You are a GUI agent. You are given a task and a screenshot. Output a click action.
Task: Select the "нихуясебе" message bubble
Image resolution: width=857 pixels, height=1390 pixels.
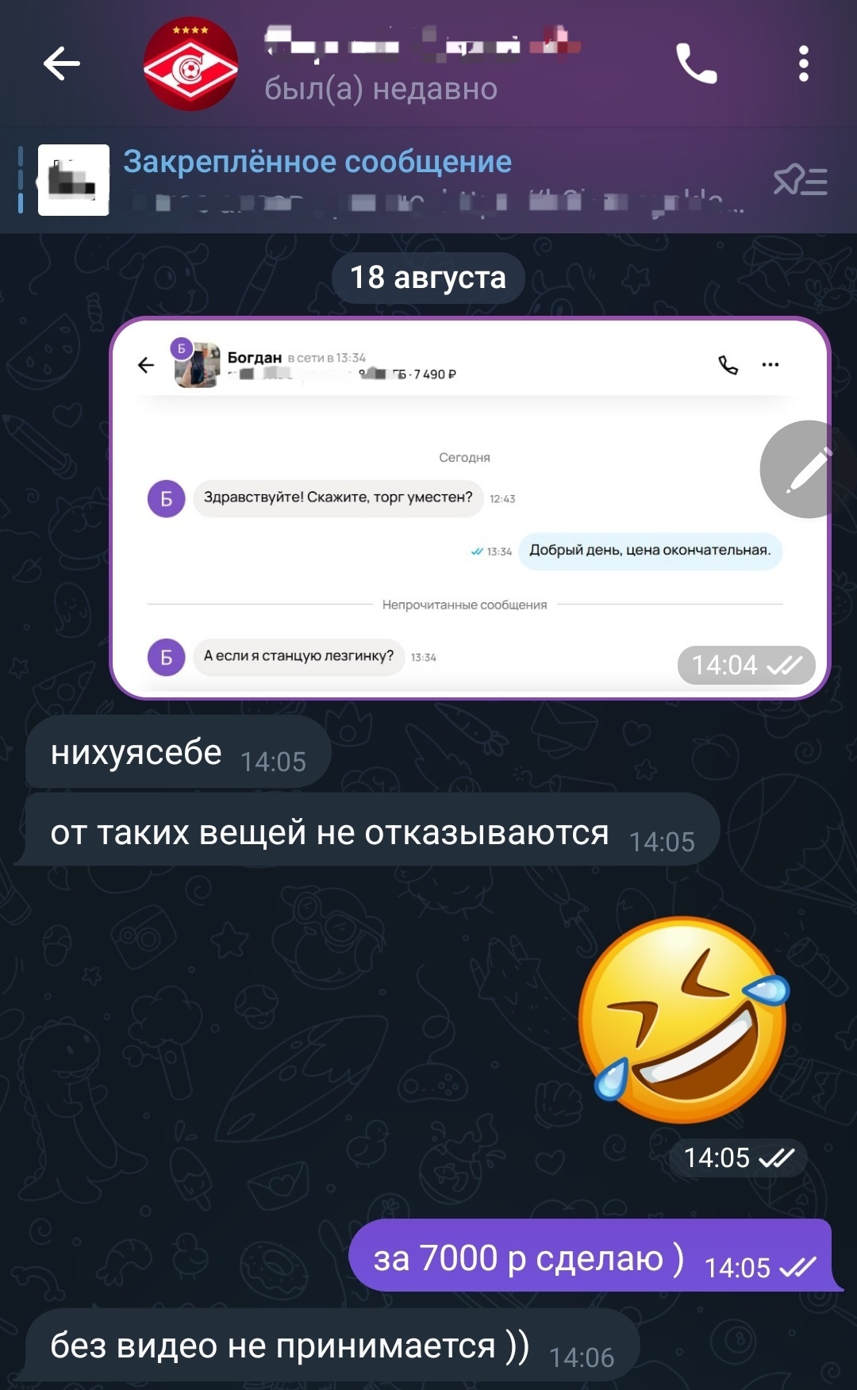tap(178, 752)
